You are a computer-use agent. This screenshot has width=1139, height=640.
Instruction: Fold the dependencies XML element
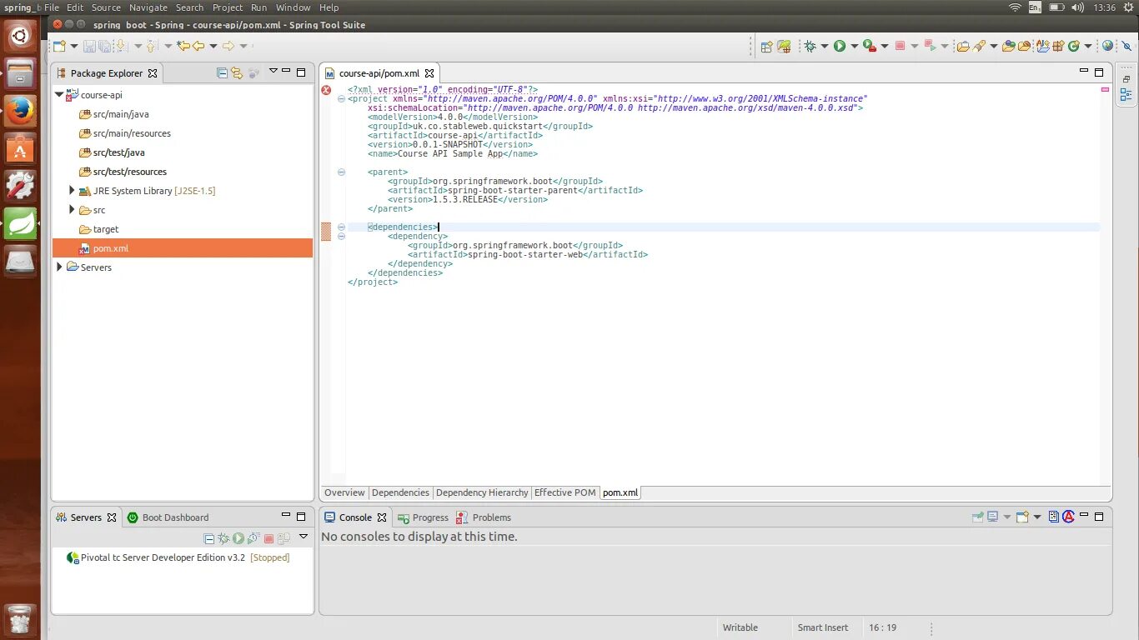pyautogui.click(x=341, y=227)
